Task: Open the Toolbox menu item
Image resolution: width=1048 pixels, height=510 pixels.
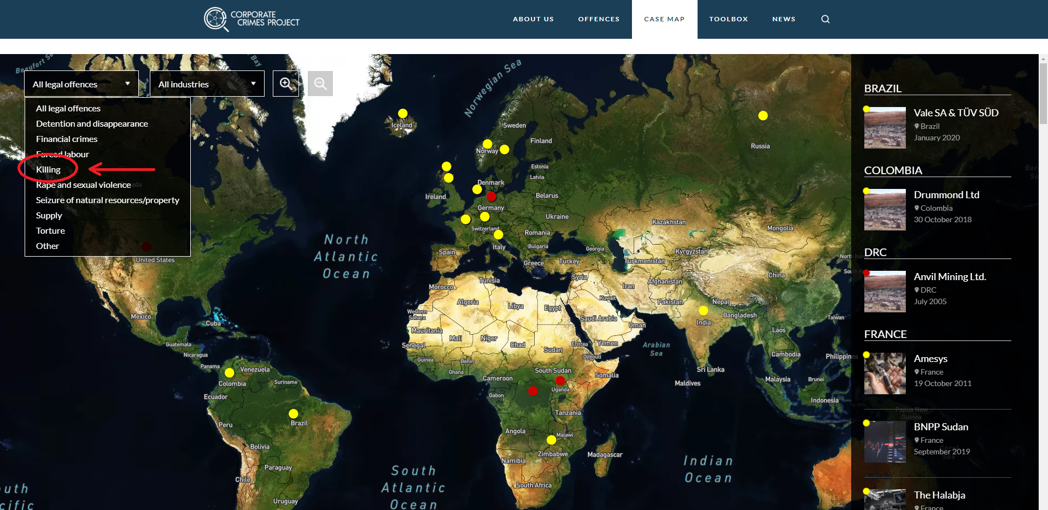Action: tap(728, 19)
